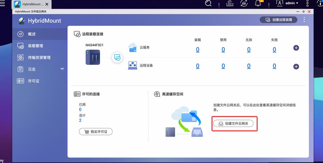Click the 许可的连接 header icon
This screenshot has height=163, width=323.
point(77,94)
